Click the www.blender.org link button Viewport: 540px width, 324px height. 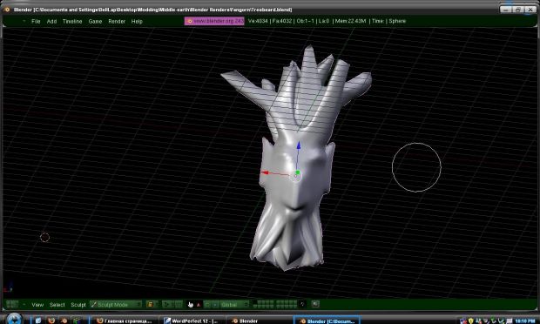click(x=214, y=21)
